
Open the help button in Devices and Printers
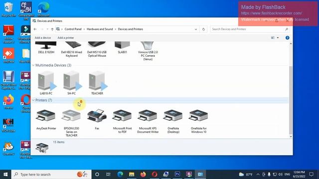287,38
